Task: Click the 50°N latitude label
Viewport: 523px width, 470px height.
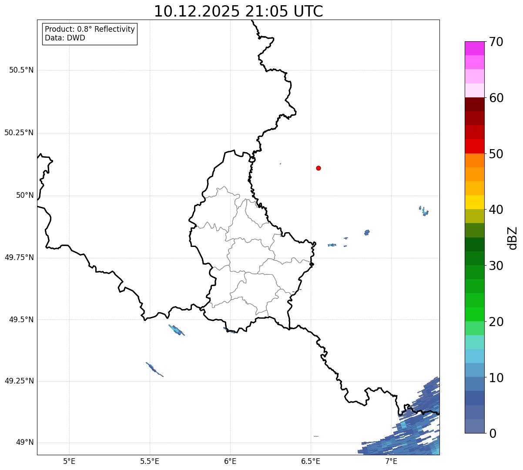Action: click(25, 195)
